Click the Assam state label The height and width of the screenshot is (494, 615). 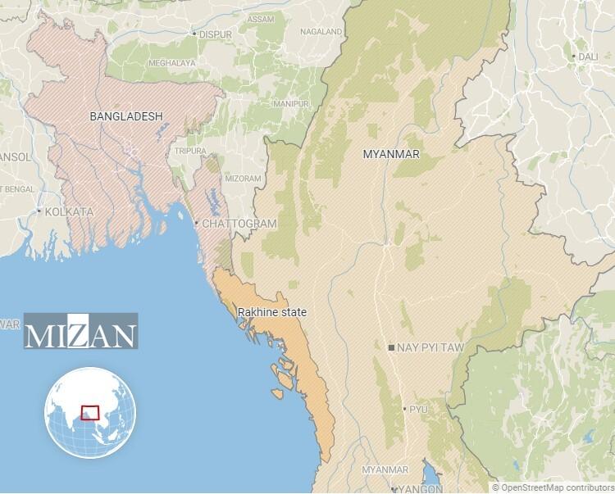tap(261, 19)
